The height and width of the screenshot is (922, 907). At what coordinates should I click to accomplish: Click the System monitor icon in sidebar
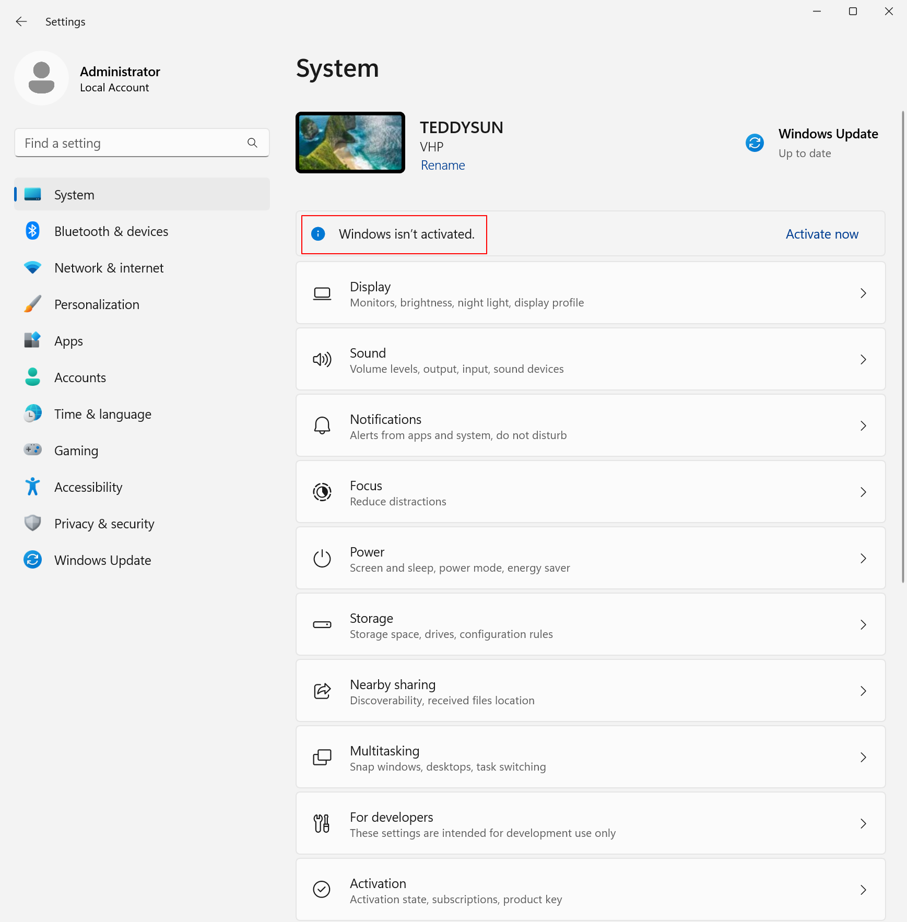click(x=32, y=194)
